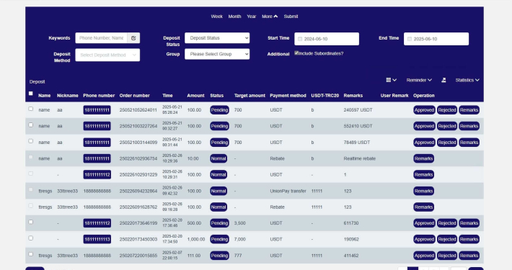This screenshot has width=512, height=270.
Task: Sort by the Amount column header
Action: pos(195,96)
